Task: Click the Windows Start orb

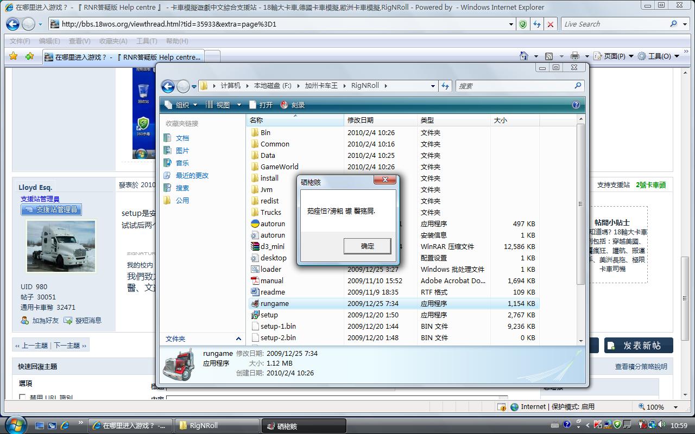Action: point(15,425)
